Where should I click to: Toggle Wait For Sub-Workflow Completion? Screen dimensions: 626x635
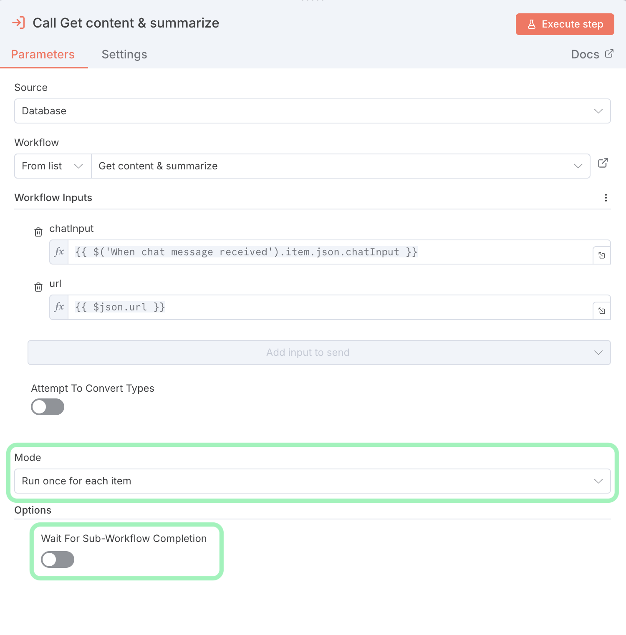click(x=58, y=559)
